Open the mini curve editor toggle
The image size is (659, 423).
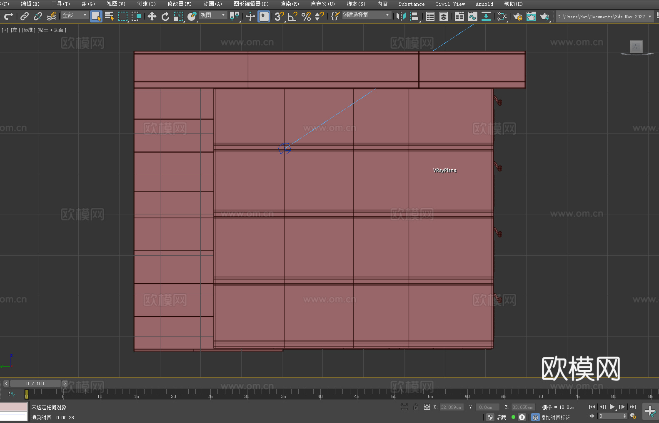pyautogui.click(x=11, y=394)
